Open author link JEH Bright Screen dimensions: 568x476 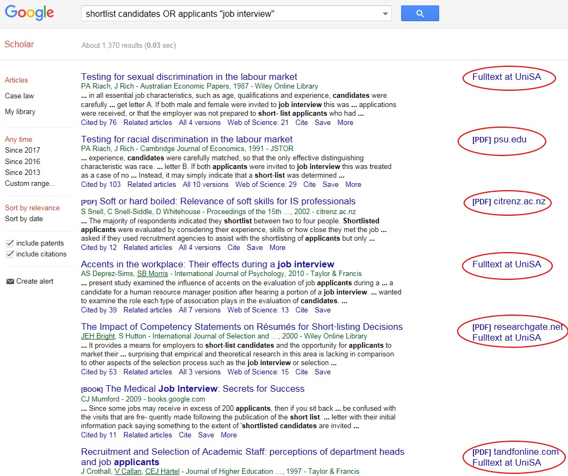[98, 336]
